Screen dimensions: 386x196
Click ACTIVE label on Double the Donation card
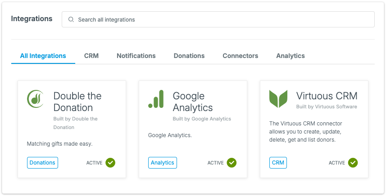coord(94,163)
